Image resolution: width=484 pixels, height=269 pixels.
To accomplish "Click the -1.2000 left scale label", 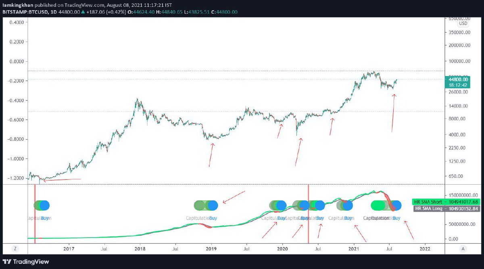I will tap(16, 178).
